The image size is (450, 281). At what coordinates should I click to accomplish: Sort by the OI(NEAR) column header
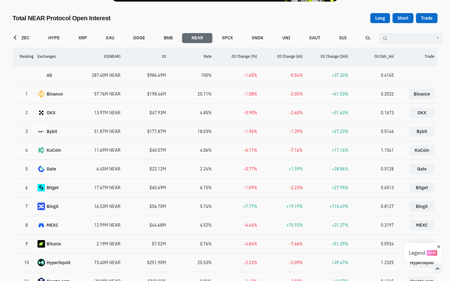112,57
